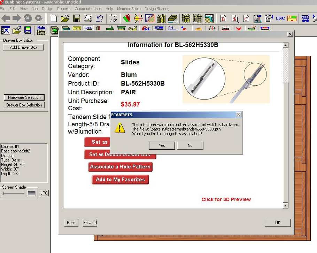
Task: Click the document icon with dollar sign
Action: coord(235,18)
